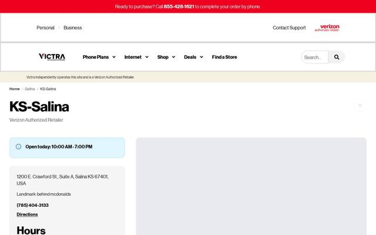The height and width of the screenshot is (235, 376).
Task: Click the clock icon beside Open today
Action: (x=18, y=146)
